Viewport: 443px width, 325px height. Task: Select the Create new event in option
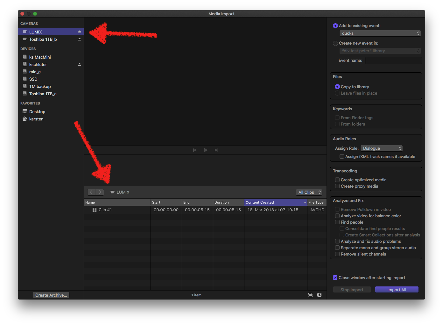(335, 43)
